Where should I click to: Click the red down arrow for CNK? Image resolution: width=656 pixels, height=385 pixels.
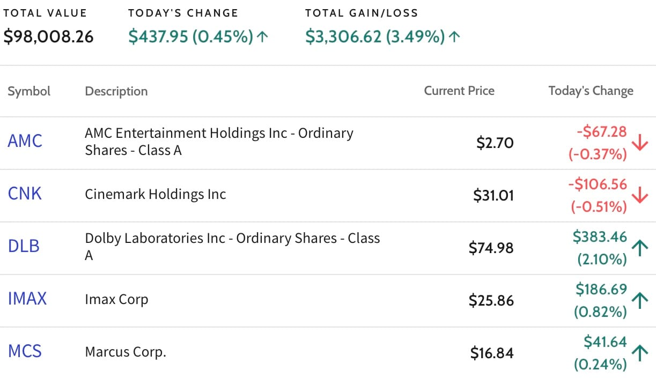[639, 196]
